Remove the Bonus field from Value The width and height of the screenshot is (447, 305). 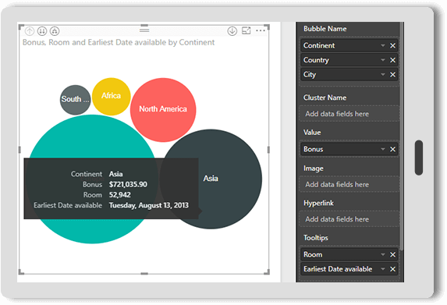(x=393, y=149)
